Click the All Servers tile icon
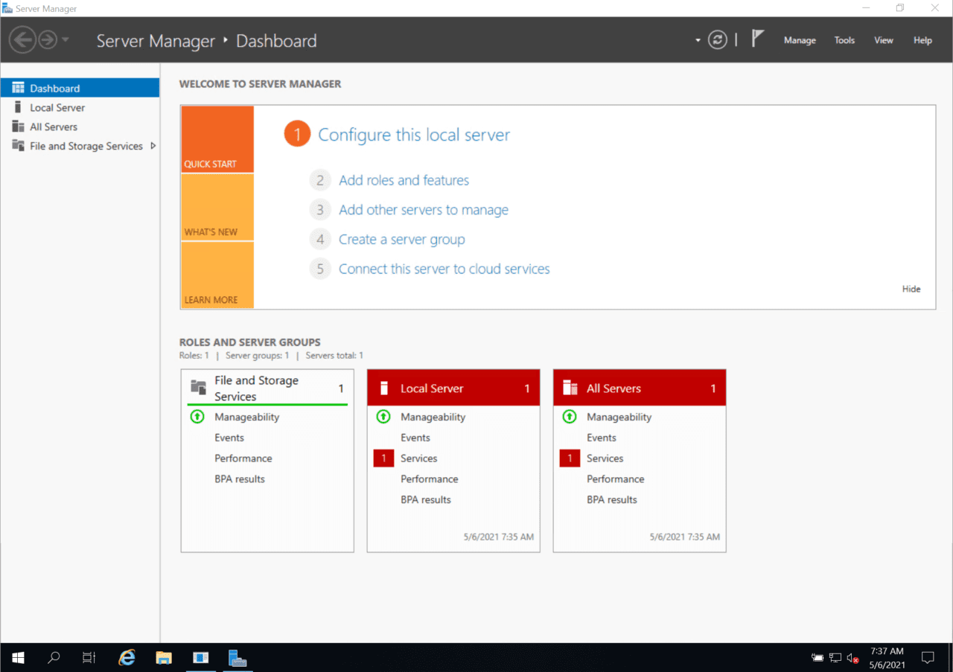953x672 pixels. [x=570, y=388]
